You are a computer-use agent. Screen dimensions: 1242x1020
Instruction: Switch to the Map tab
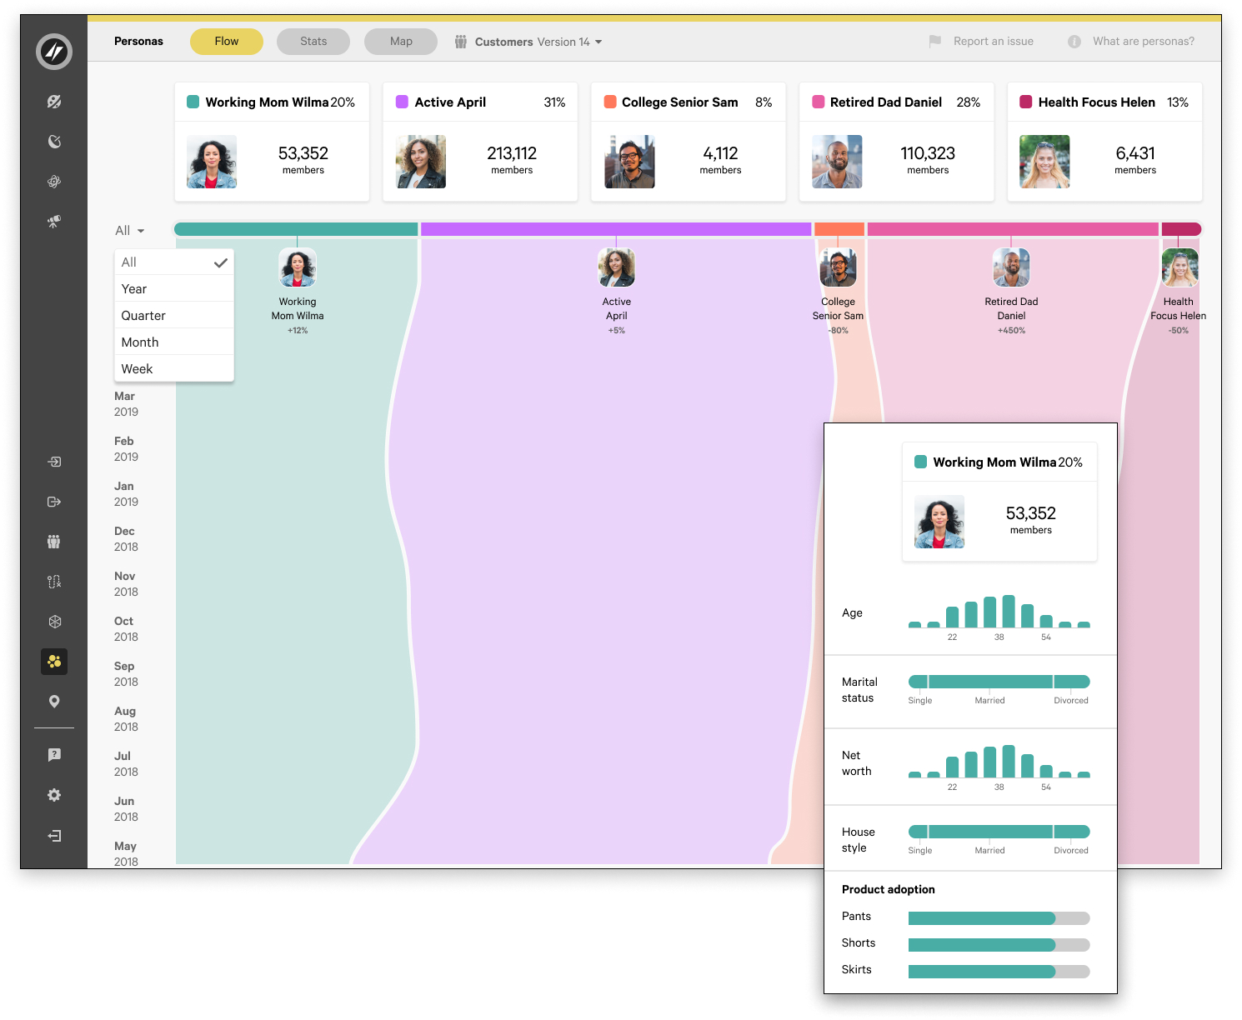click(401, 42)
